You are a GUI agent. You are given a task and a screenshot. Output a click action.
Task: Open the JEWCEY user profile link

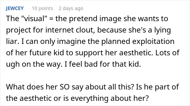(15, 8)
